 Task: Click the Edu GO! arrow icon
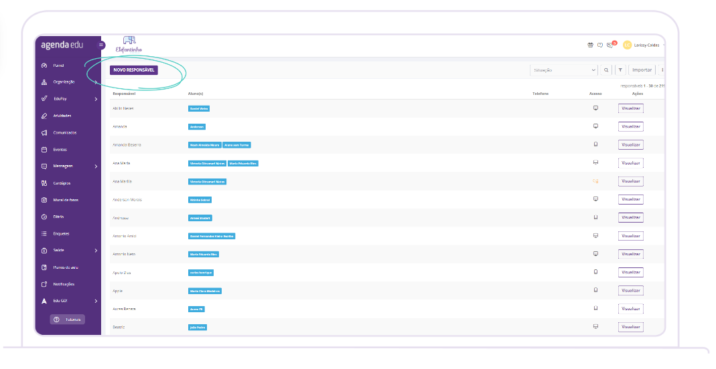(x=44, y=301)
